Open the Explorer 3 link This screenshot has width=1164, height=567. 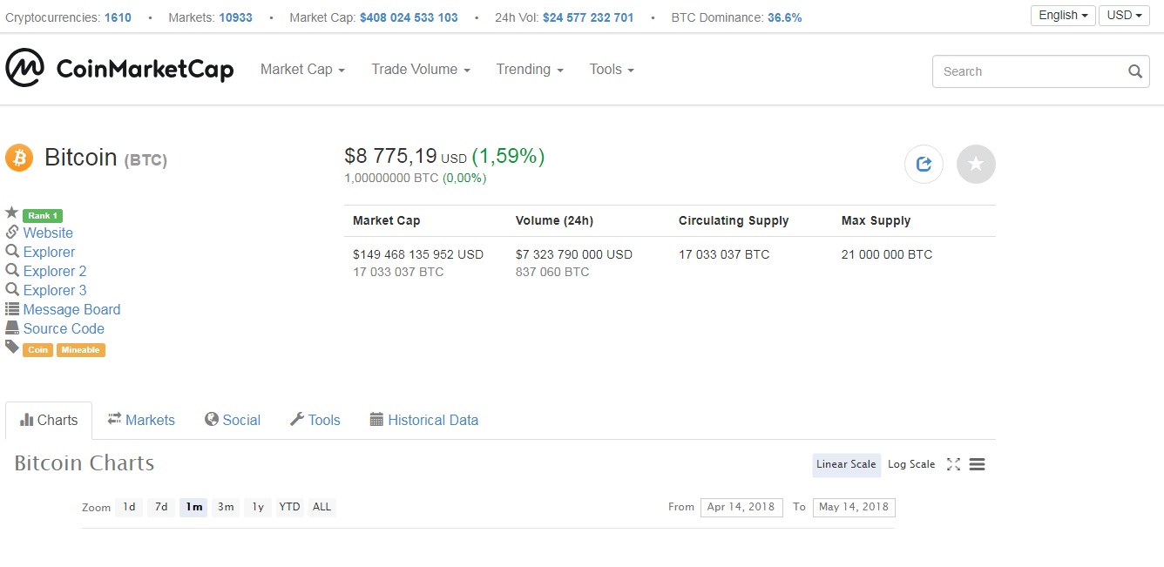55,290
